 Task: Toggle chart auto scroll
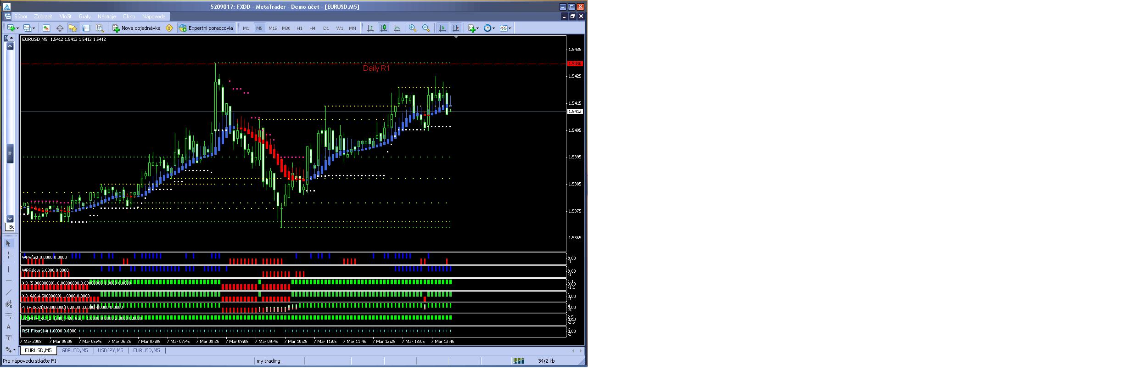click(442, 28)
